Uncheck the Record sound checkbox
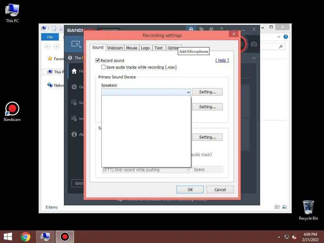 click(x=97, y=60)
